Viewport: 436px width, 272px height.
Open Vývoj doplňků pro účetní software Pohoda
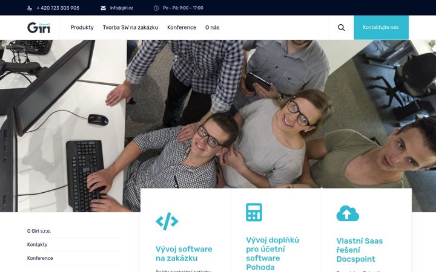pos(272,254)
